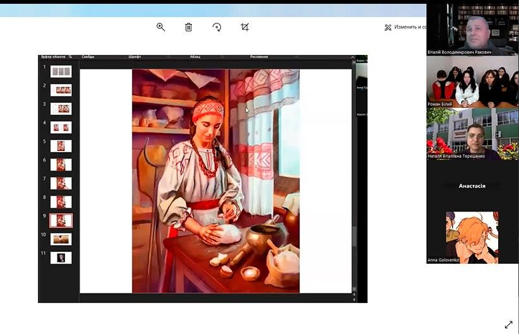
Task: Select the crop tool icon
Action: [x=244, y=27]
